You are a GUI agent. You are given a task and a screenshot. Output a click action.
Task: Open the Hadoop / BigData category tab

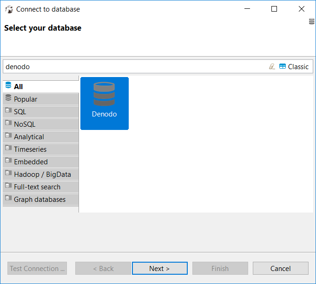41,174
